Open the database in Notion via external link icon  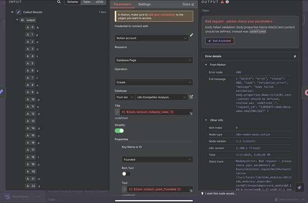coord(191,97)
